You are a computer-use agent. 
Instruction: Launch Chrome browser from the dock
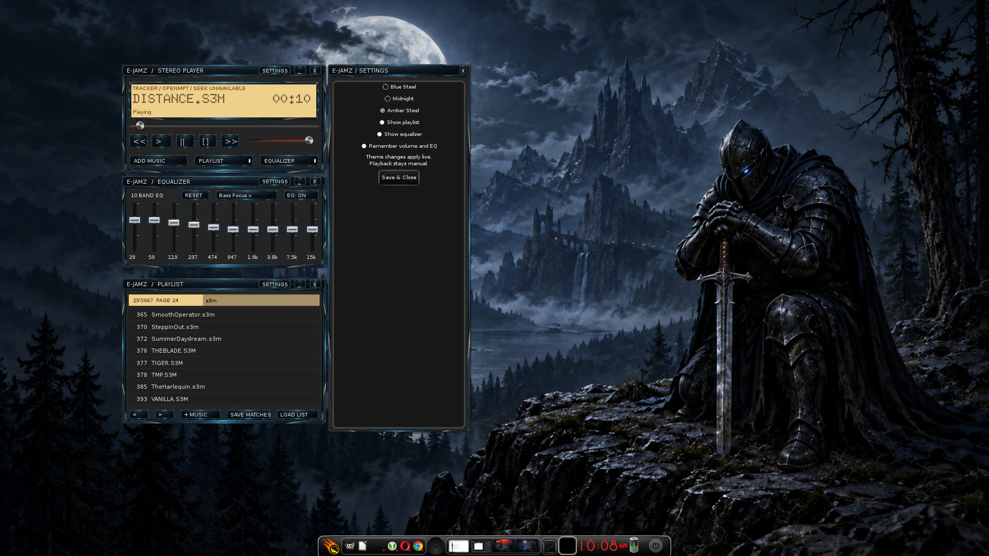(418, 546)
